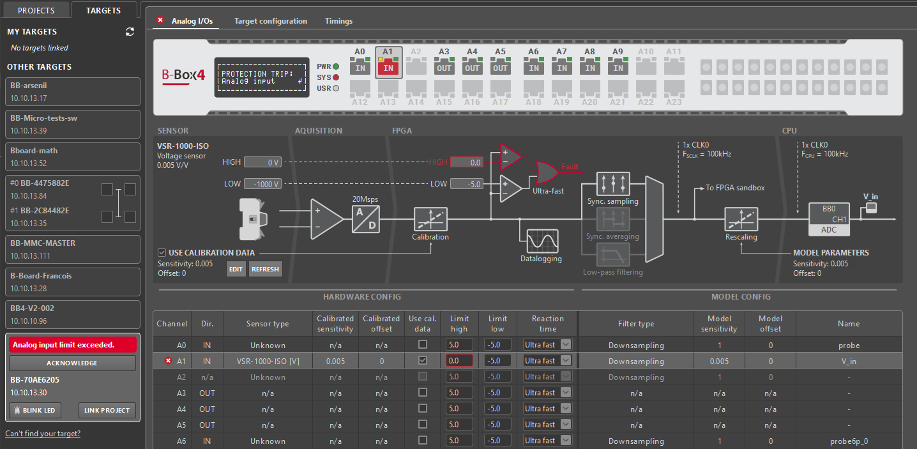Click the Rescaling block icon
917x449 pixels.
click(x=741, y=219)
